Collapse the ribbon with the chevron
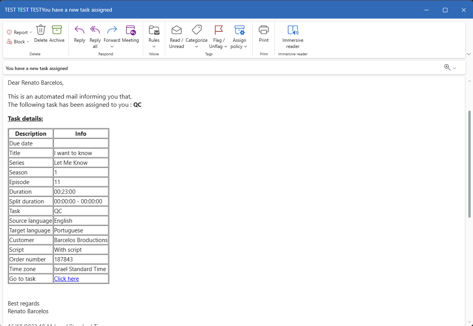The height and width of the screenshot is (326, 473). click(x=469, y=54)
